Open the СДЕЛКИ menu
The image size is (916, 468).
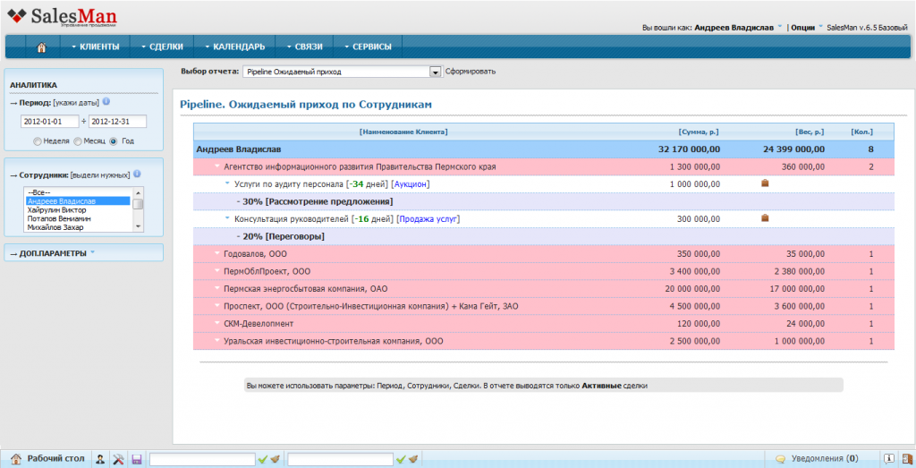163,47
